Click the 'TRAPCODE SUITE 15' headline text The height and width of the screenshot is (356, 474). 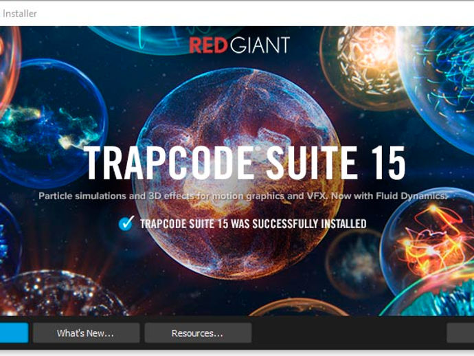[x=245, y=164]
